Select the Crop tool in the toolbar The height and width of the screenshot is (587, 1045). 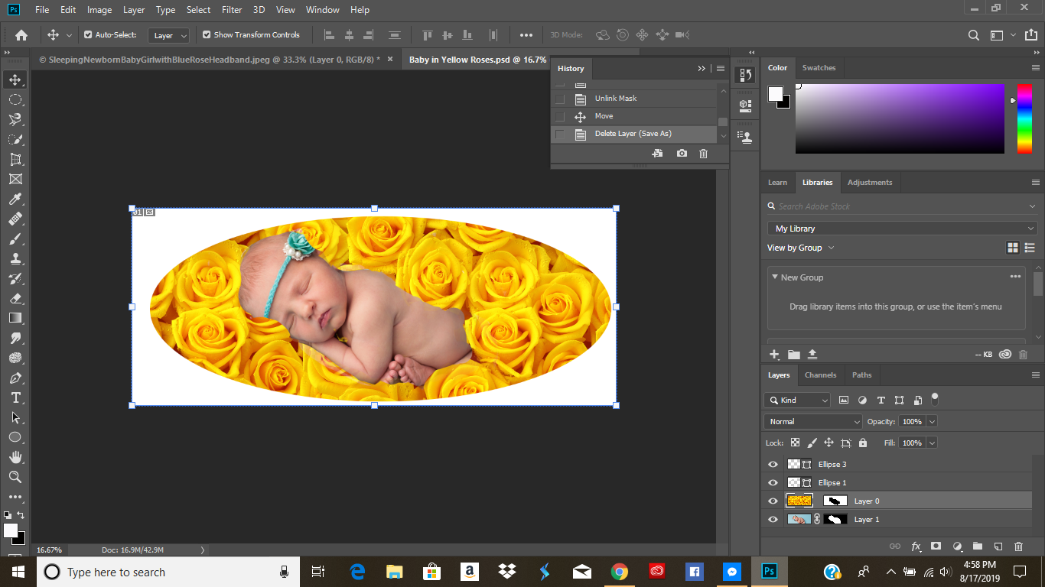[x=15, y=160]
